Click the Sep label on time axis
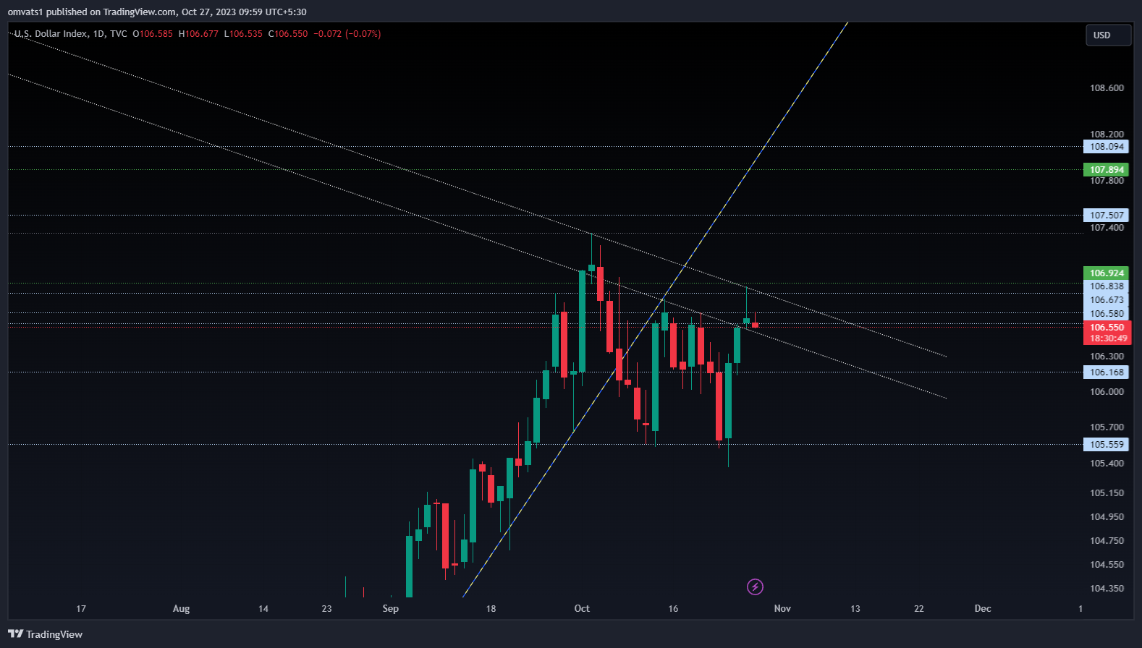Viewport: 1142px width, 648px height. [x=391, y=608]
